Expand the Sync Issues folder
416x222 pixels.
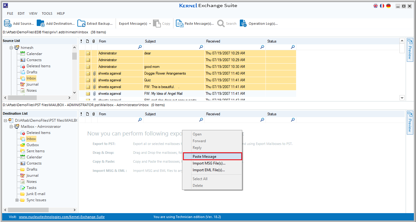click(x=17, y=200)
